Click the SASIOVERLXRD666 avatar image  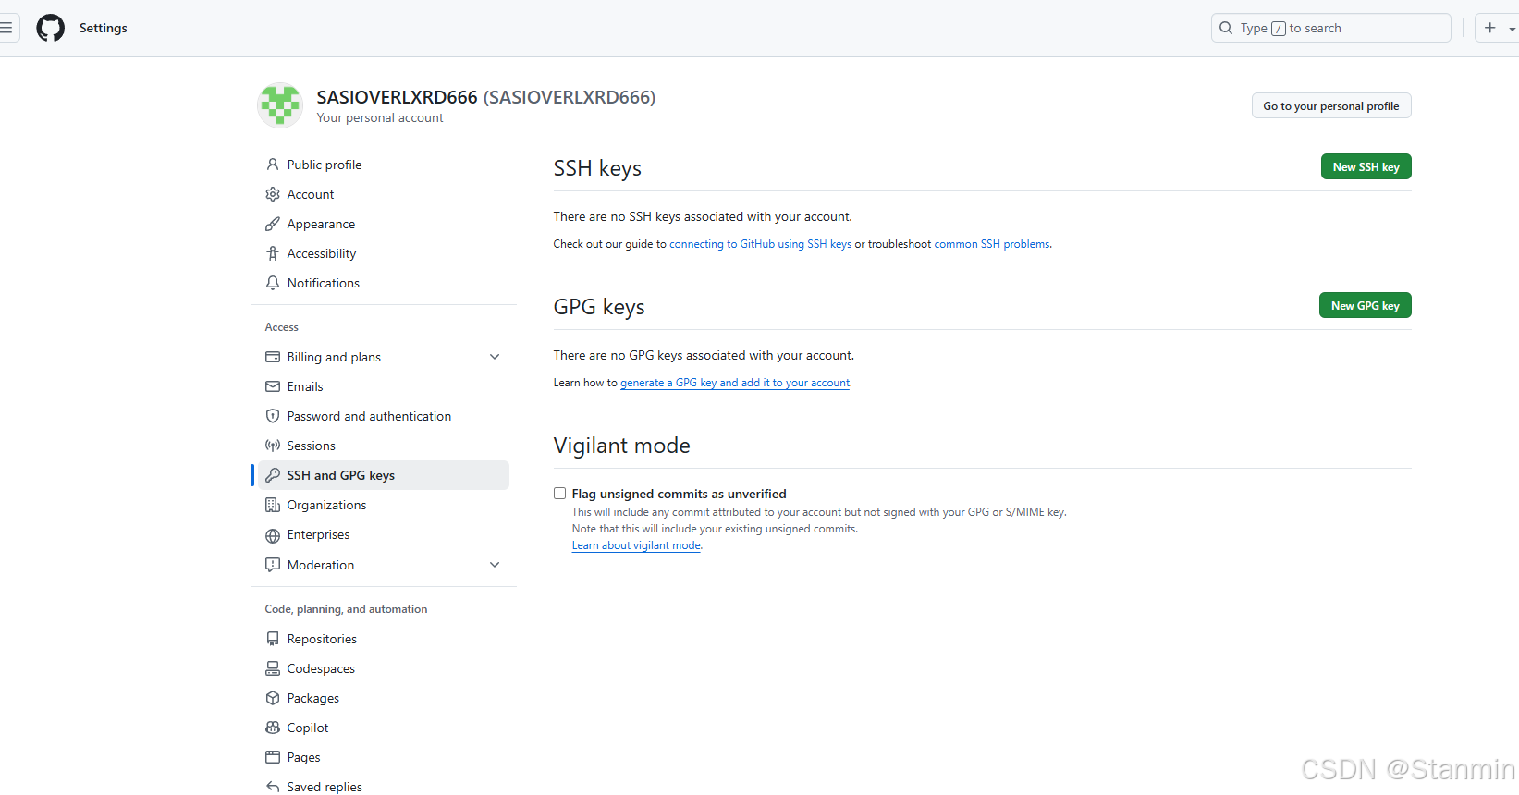[279, 104]
